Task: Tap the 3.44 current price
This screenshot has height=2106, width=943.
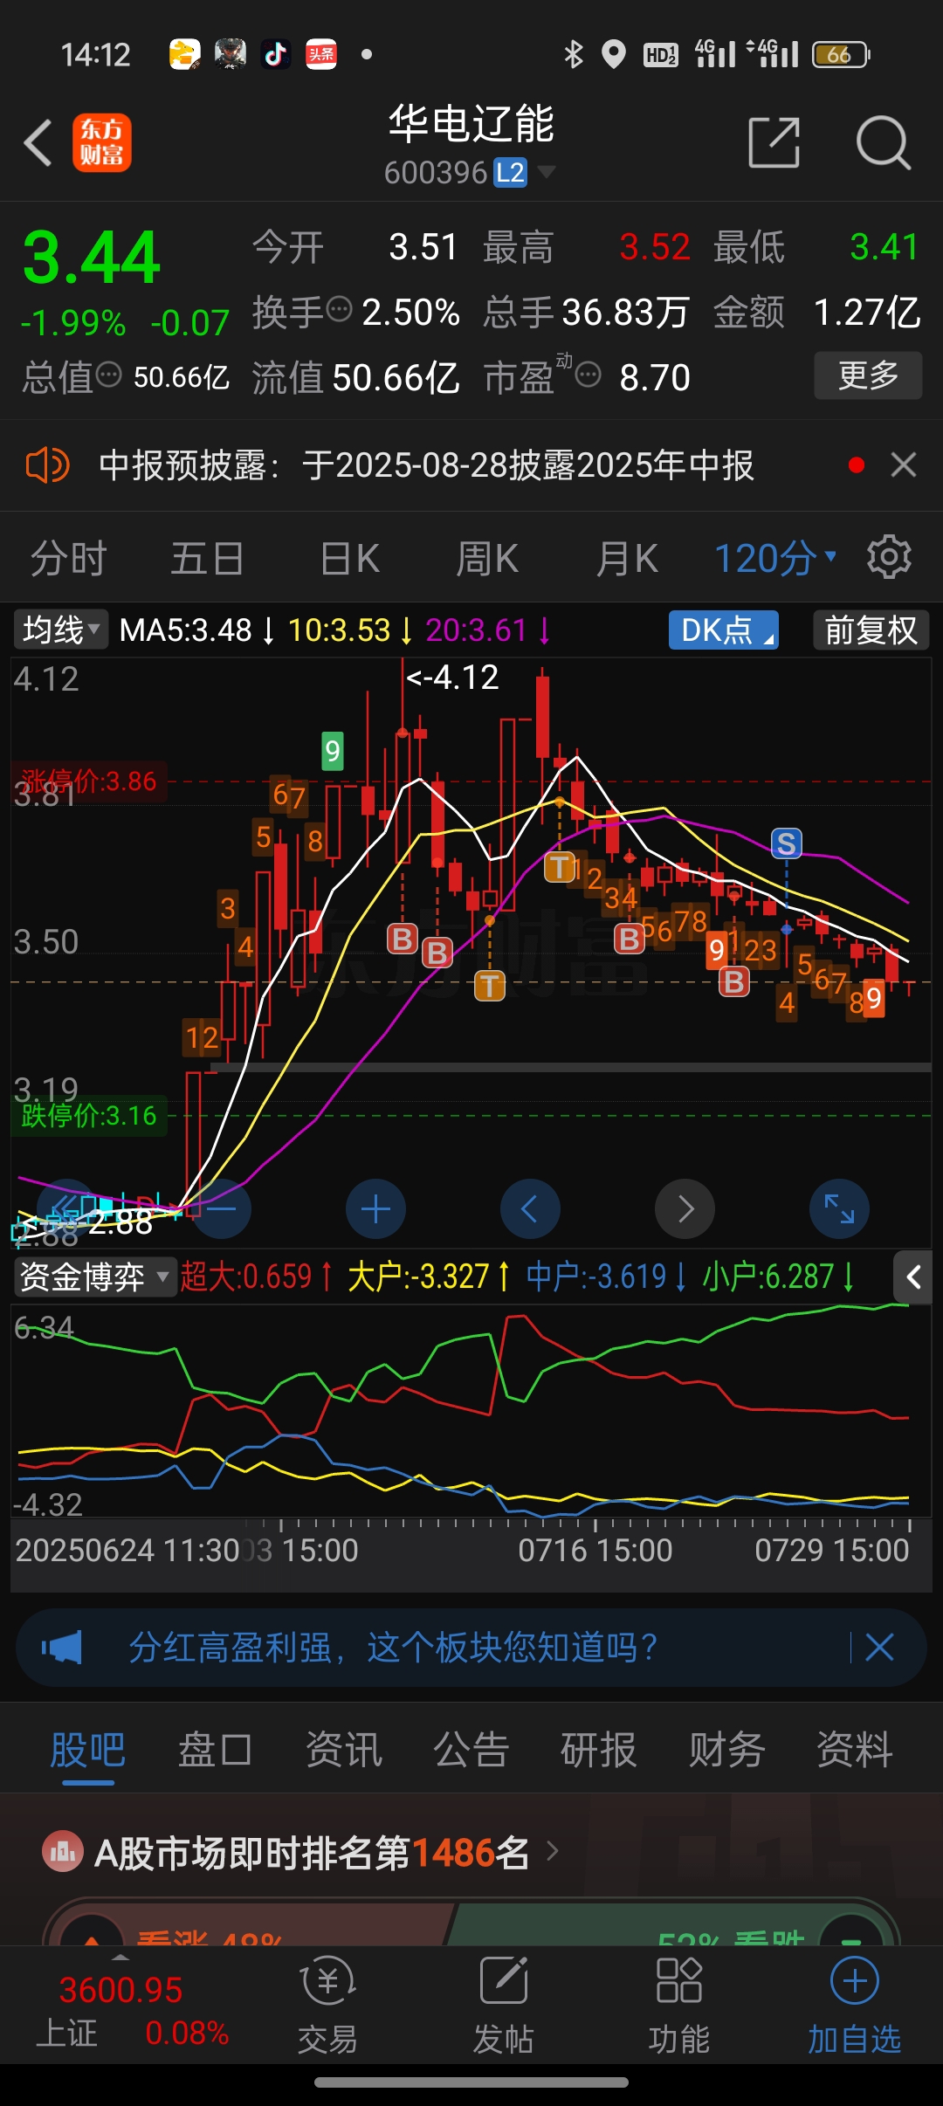Action: (92, 258)
